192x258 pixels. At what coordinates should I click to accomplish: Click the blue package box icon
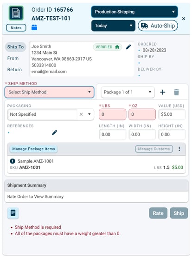click(x=34, y=27)
